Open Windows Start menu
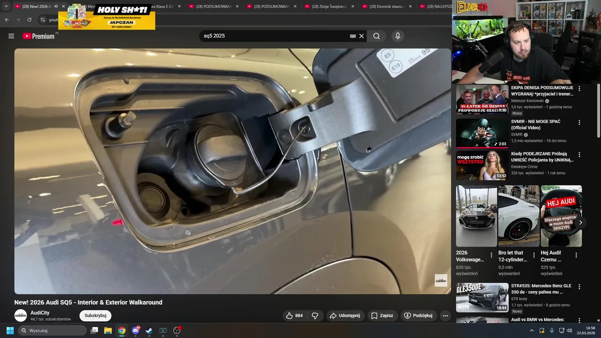Viewport: 601px width, 338px height. [x=10, y=330]
